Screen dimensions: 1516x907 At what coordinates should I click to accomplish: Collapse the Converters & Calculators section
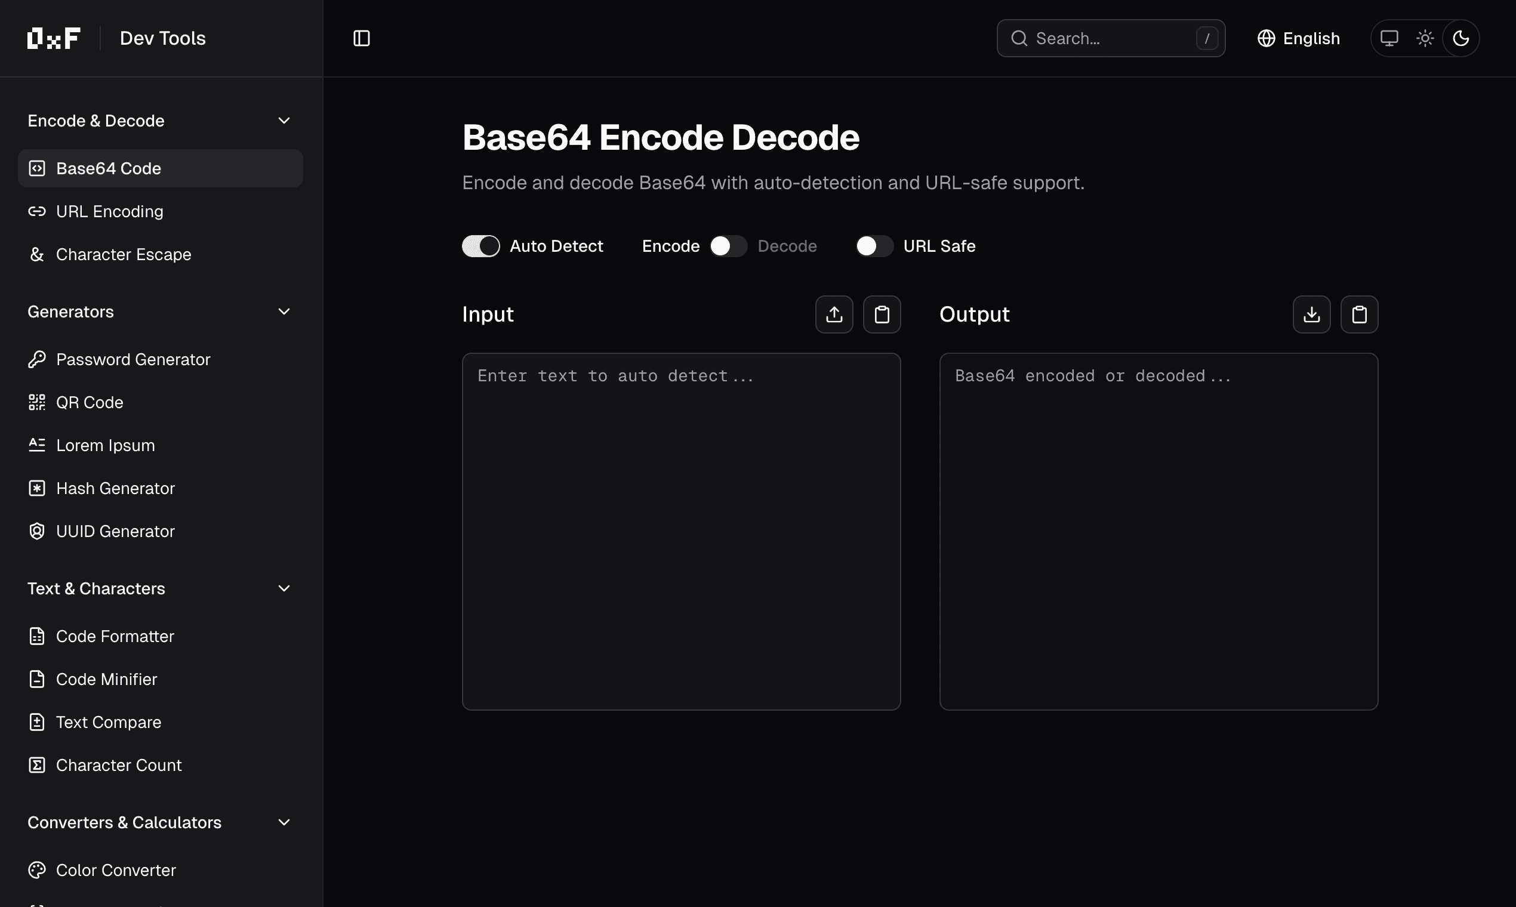click(284, 822)
